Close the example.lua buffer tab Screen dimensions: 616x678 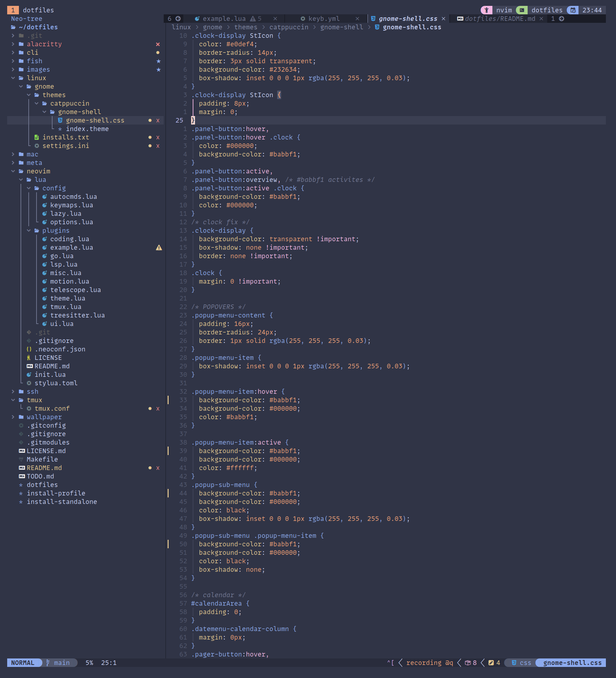pyautogui.click(x=275, y=19)
